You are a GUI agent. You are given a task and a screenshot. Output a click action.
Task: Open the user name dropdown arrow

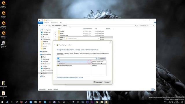tap(96, 58)
